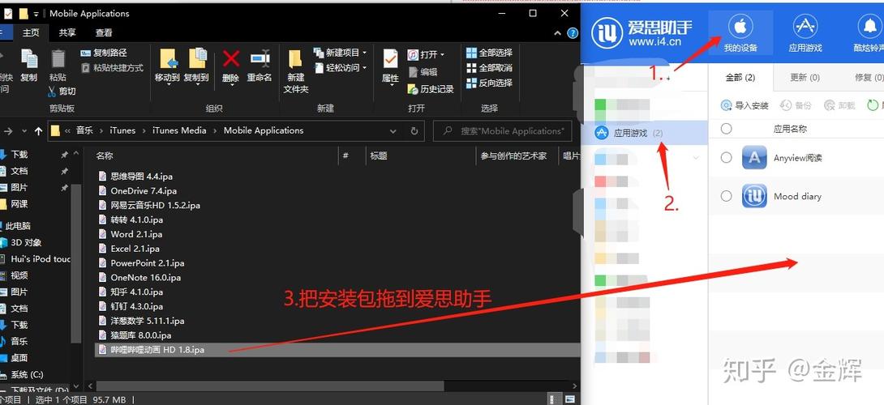Select file Word 2.1.ipa

(136, 234)
